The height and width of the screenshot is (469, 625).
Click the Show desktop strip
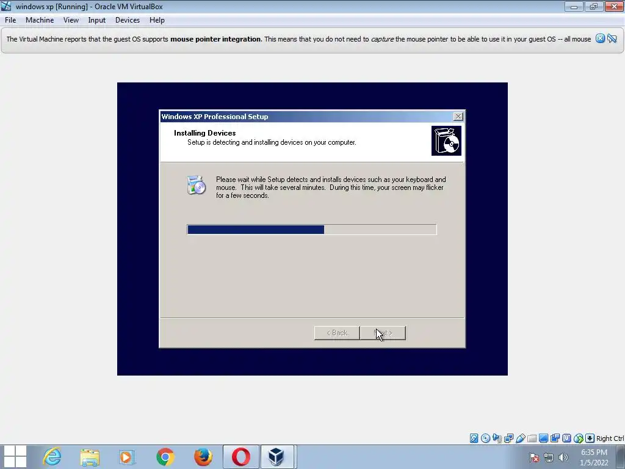point(621,457)
